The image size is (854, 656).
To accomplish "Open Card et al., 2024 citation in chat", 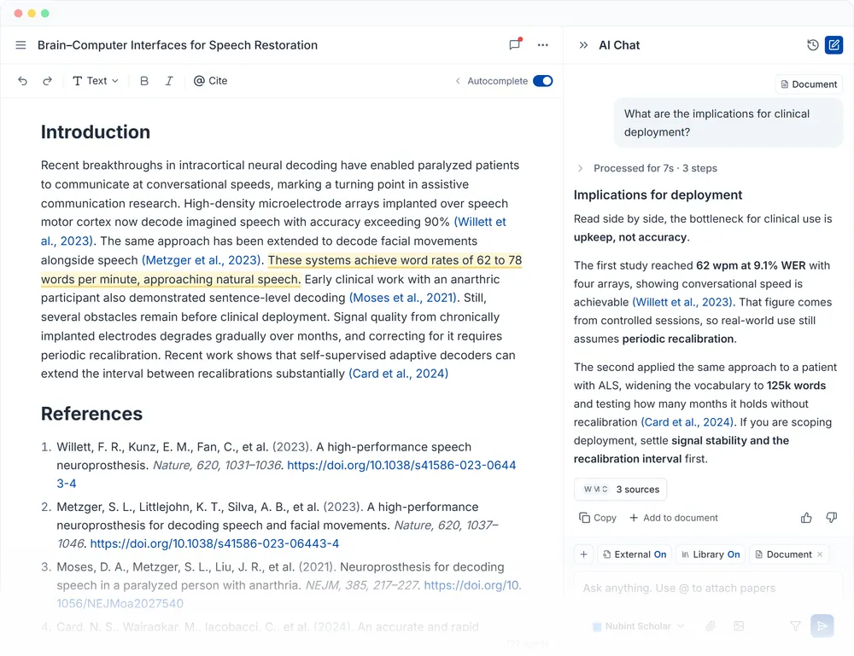I will click(x=687, y=422).
